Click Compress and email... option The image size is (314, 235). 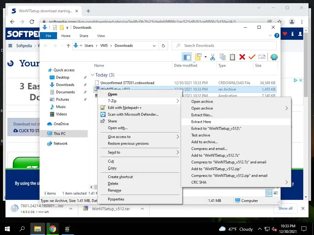coord(236,149)
